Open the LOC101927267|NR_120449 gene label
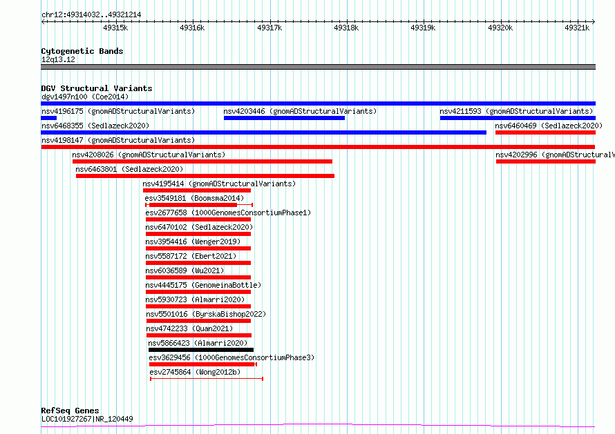Image resolution: width=615 pixels, height=434 pixels. (87, 419)
